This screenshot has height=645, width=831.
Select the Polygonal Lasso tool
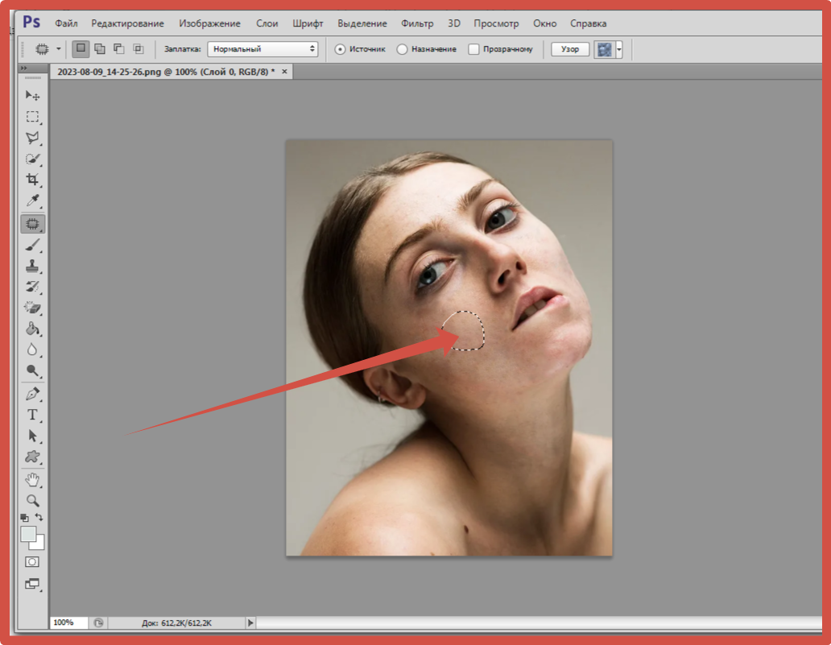click(x=32, y=138)
